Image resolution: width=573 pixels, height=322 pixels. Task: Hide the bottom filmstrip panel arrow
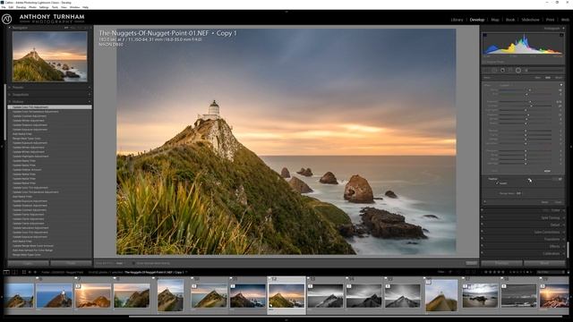(x=286, y=320)
